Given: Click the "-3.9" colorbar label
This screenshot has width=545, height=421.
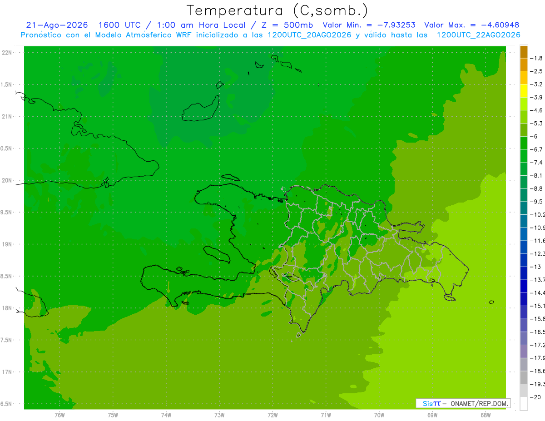Looking at the screenshot, I should point(536,97).
